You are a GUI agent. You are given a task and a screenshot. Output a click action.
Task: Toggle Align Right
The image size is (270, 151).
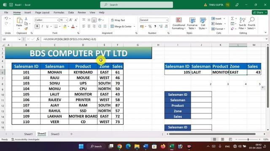point(94,26)
